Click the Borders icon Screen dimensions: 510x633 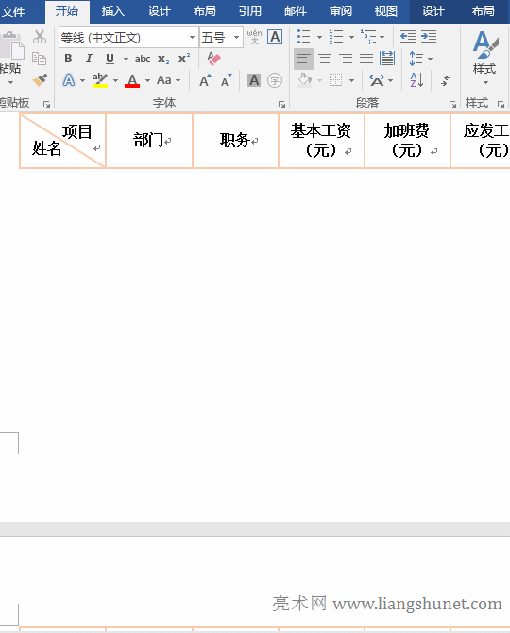tap(335, 80)
